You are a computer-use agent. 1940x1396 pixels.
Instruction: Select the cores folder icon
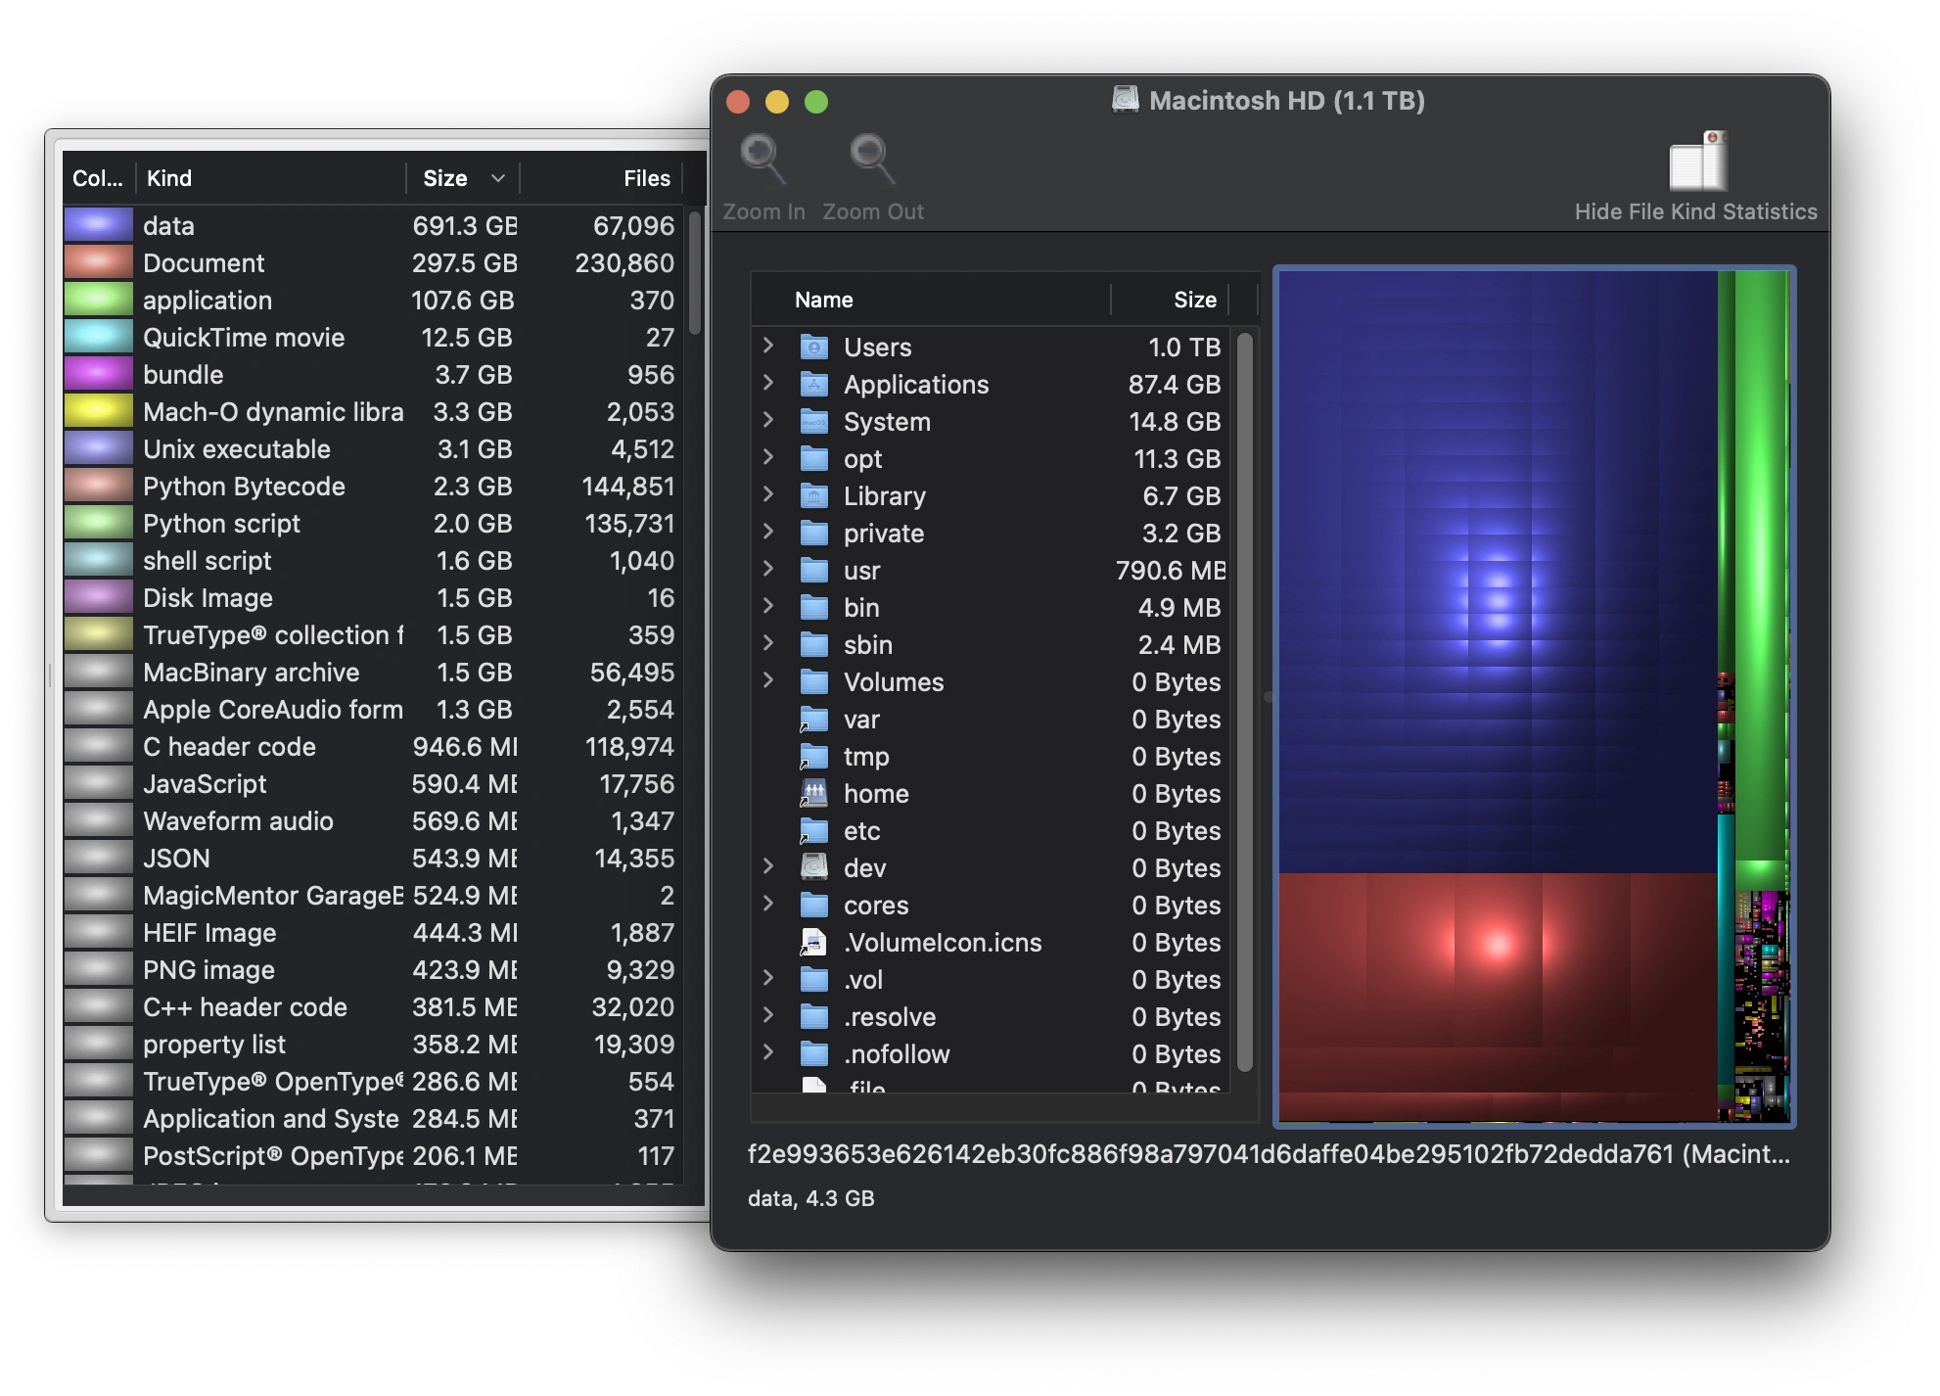point(814,906)
